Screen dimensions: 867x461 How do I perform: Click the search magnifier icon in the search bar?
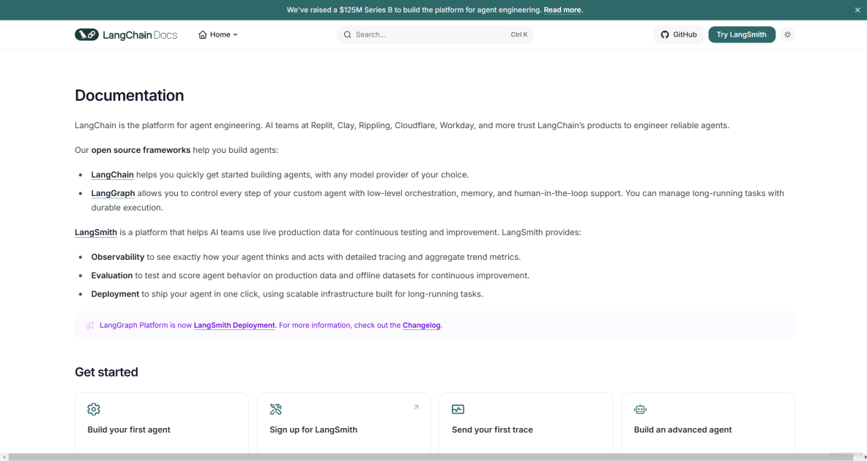pyautogui.click(x=347, y=34)
